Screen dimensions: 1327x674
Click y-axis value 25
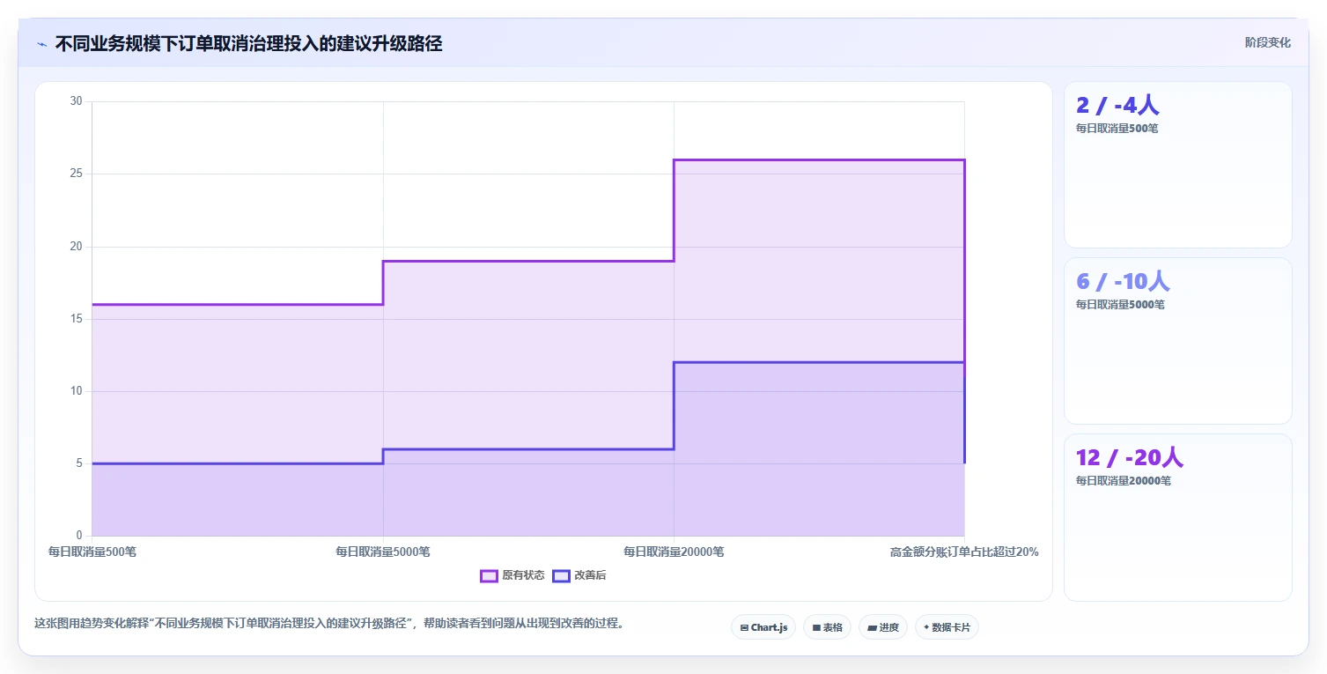pos(76,174)
